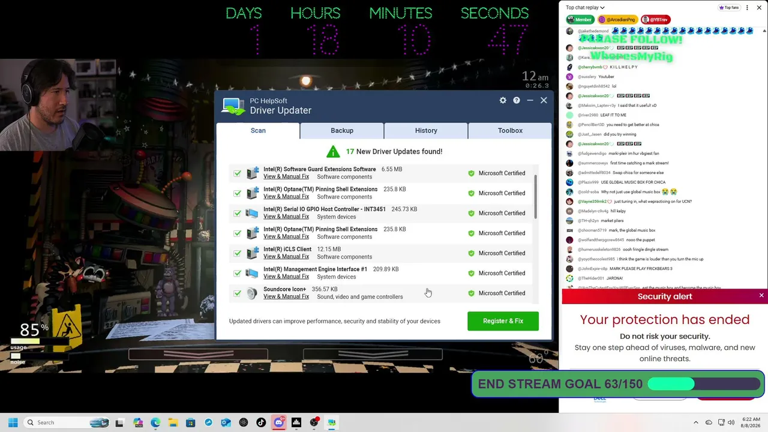Switch to the Scan tab
768x432 pixels.
258,130
